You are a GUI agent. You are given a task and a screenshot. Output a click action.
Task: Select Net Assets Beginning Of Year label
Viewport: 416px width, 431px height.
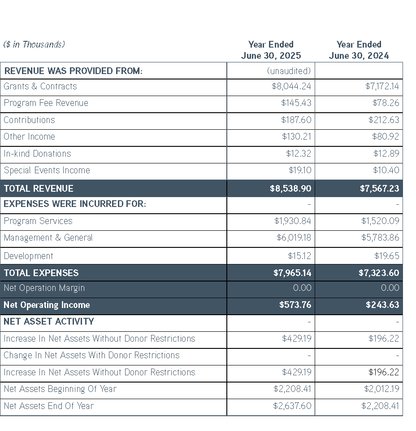tap(60, 389)
